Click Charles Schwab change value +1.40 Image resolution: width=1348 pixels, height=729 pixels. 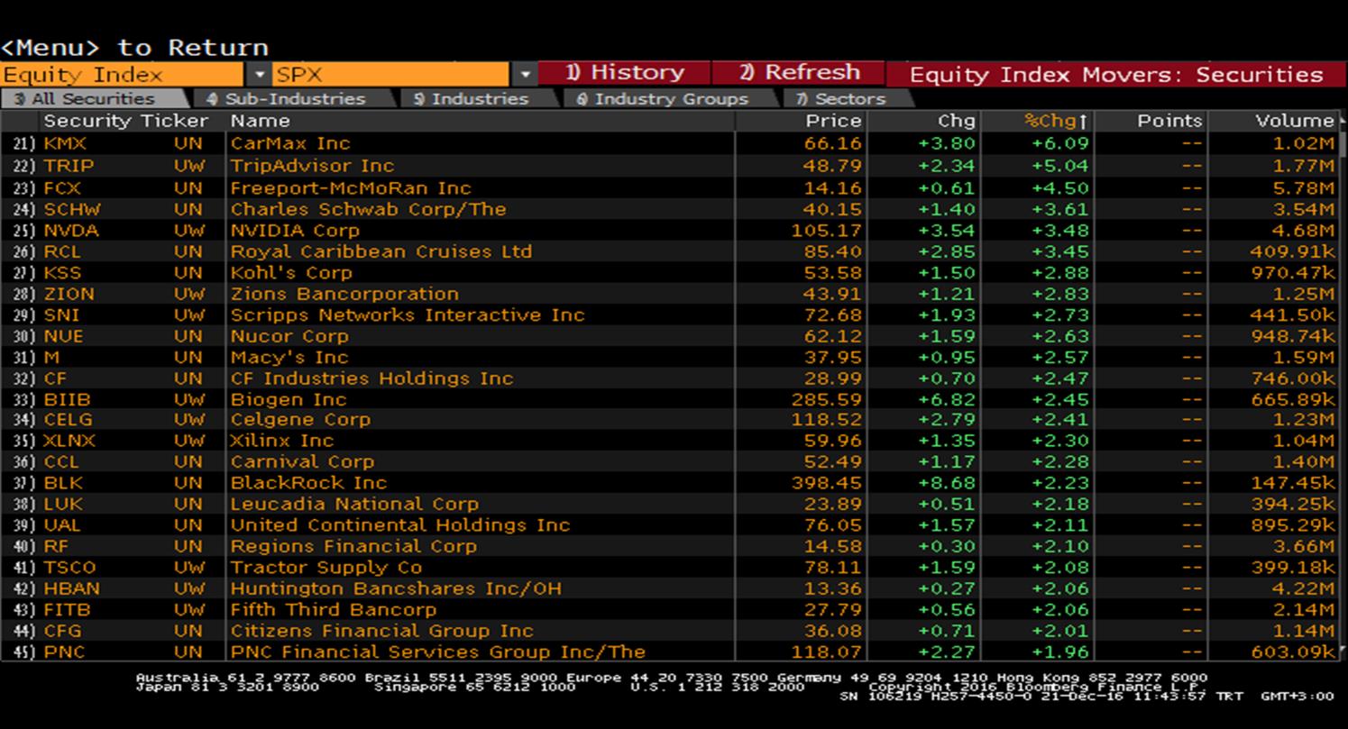tap(947, 209)
